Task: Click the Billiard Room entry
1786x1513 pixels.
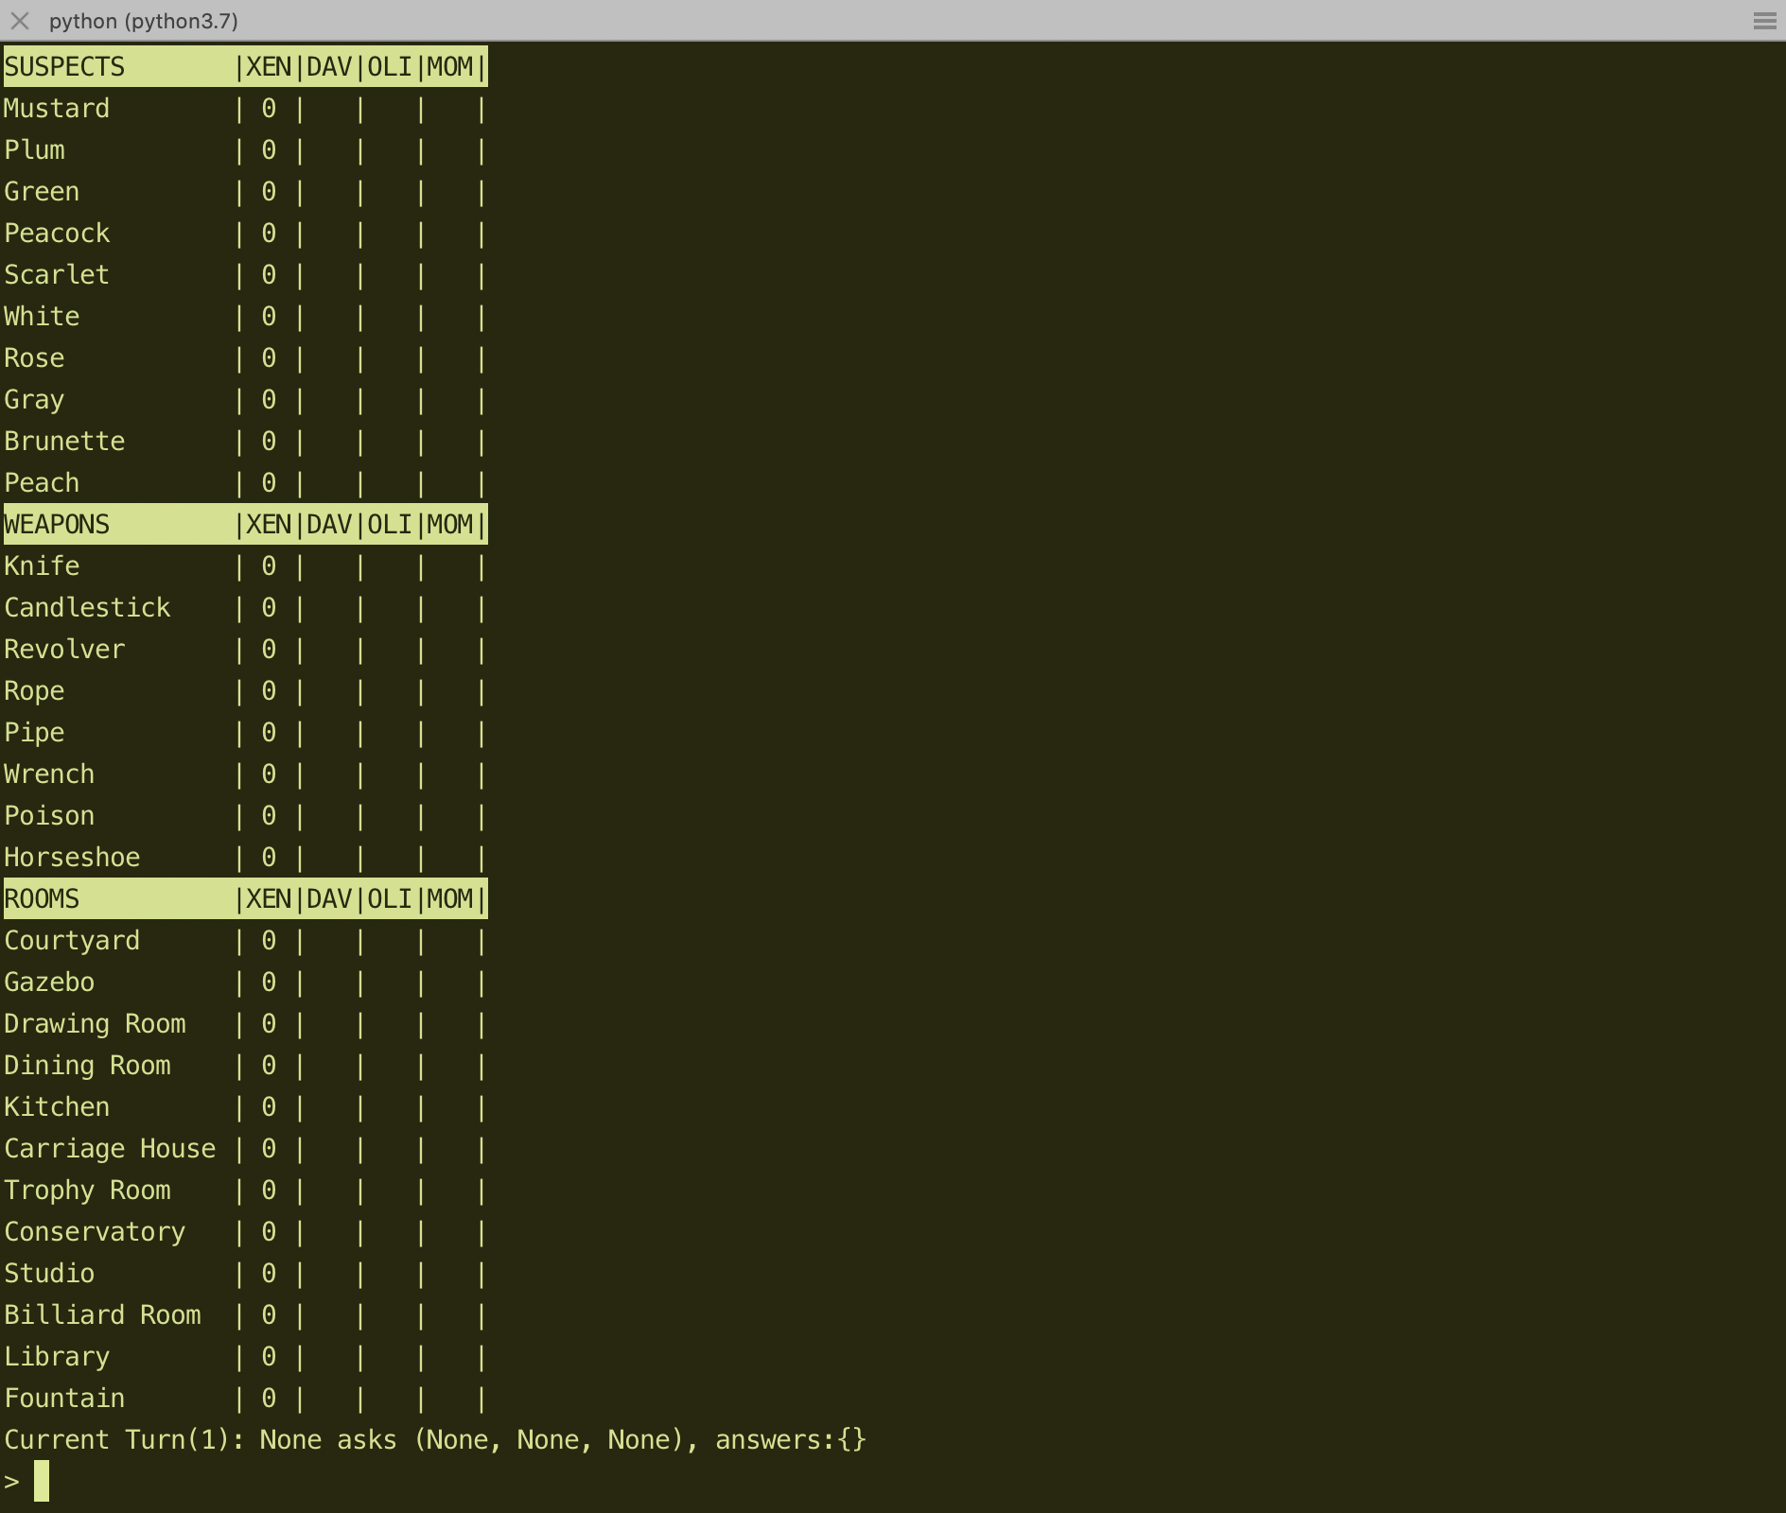Action: pos(102,1315)
